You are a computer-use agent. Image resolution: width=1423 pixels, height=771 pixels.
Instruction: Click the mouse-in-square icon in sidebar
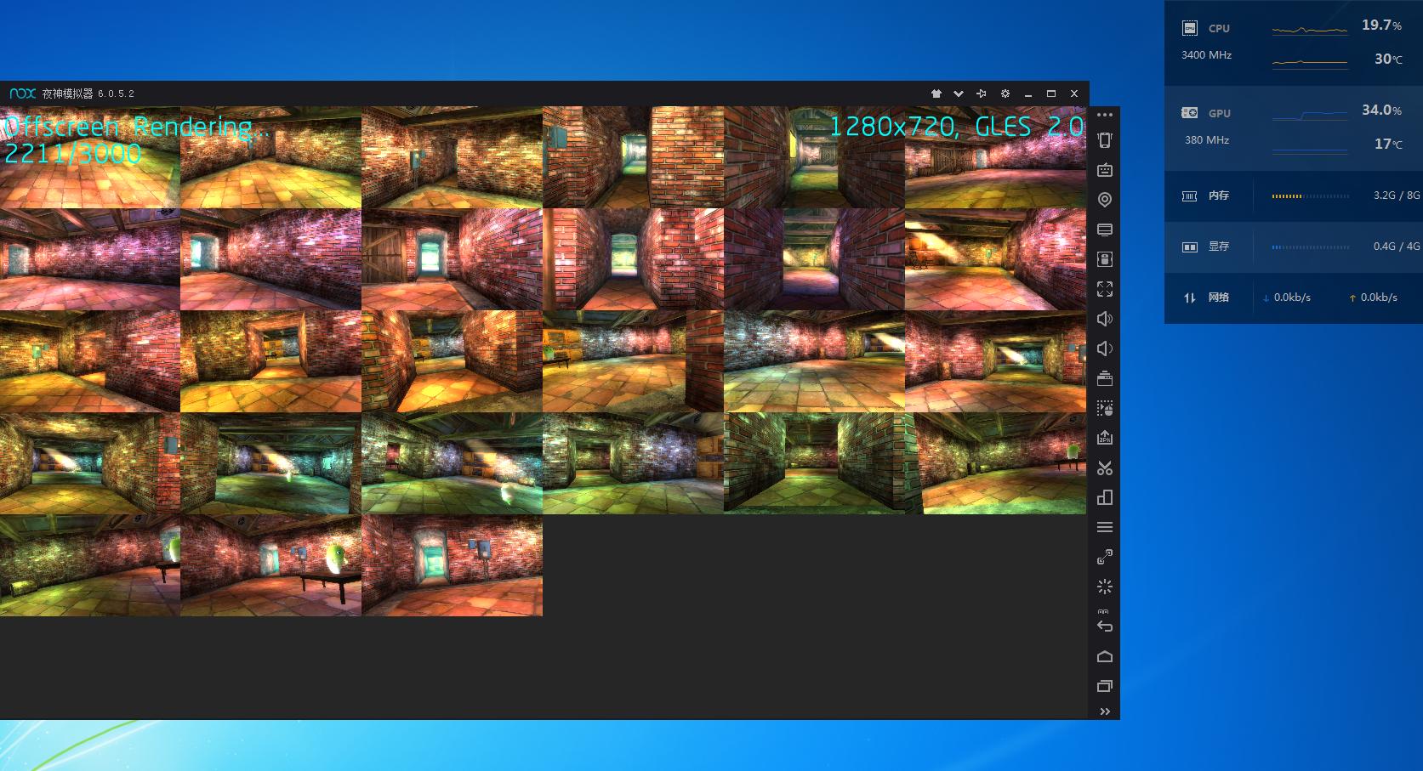[x=1104, y=259]
